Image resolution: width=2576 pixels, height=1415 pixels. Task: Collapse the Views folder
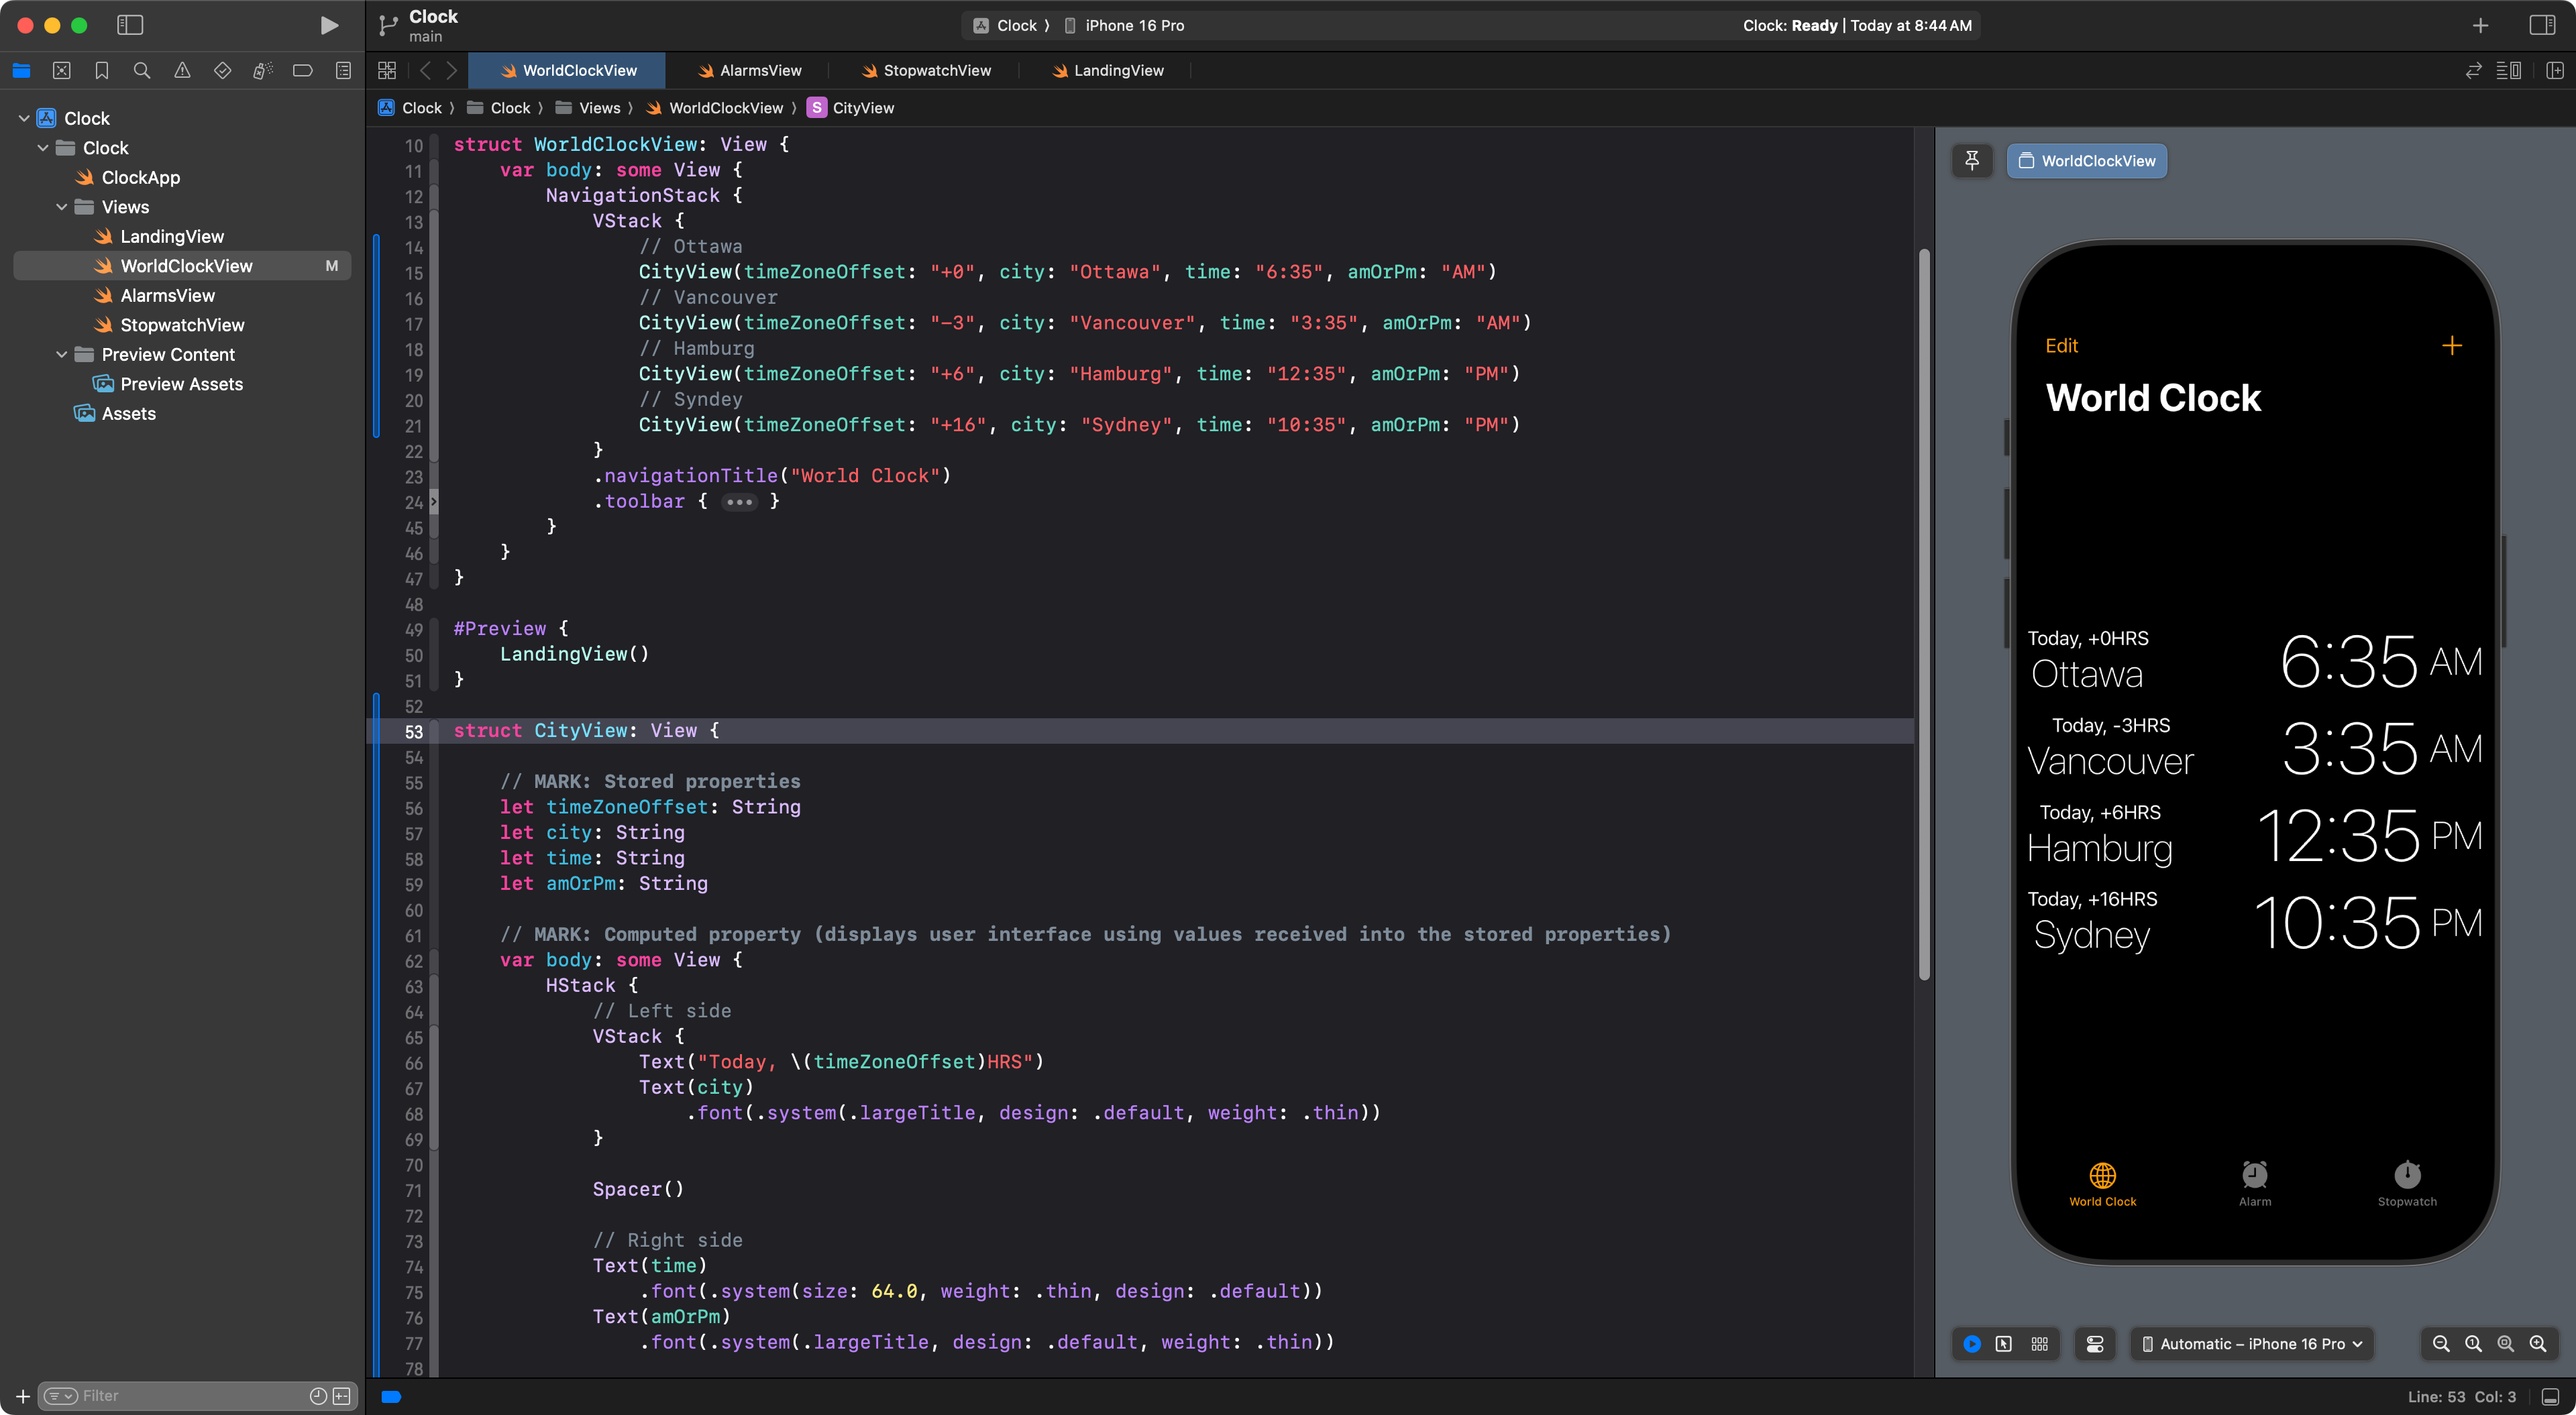click(x=62, y=207)
